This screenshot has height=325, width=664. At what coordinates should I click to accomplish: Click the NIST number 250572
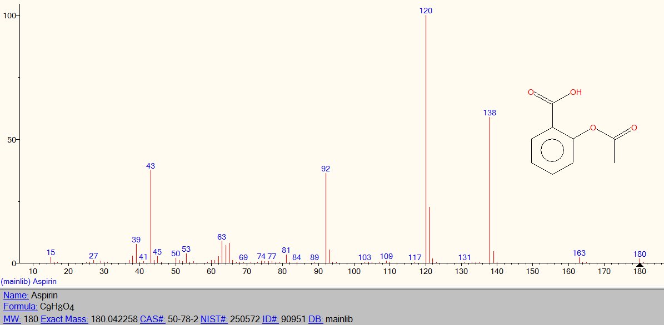pyautogui.click(x=245, y=319)
